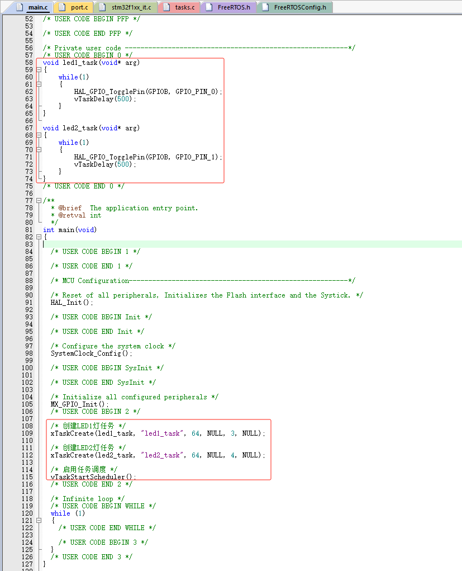Click '/* USER CODE BEGIN Init */' comment
This screenshot has width=462, height=571.
101,317
